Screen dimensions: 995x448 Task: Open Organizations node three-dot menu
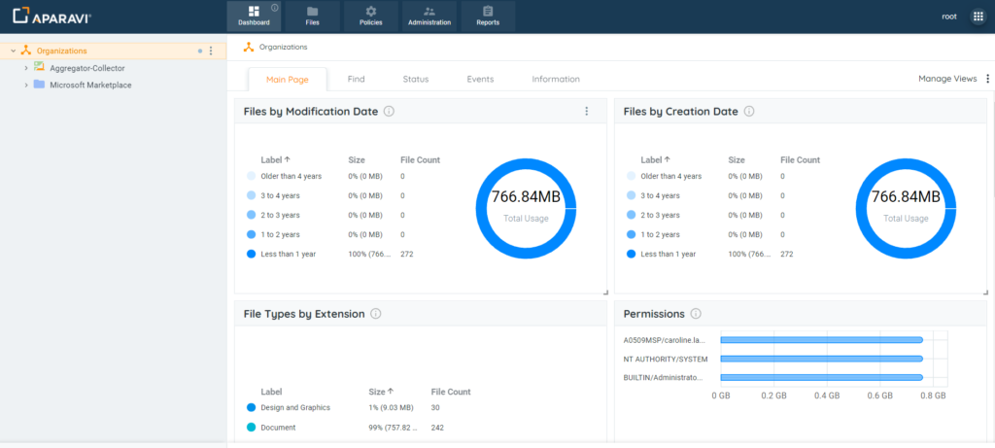pyautogui.click(x=211, y=51)
